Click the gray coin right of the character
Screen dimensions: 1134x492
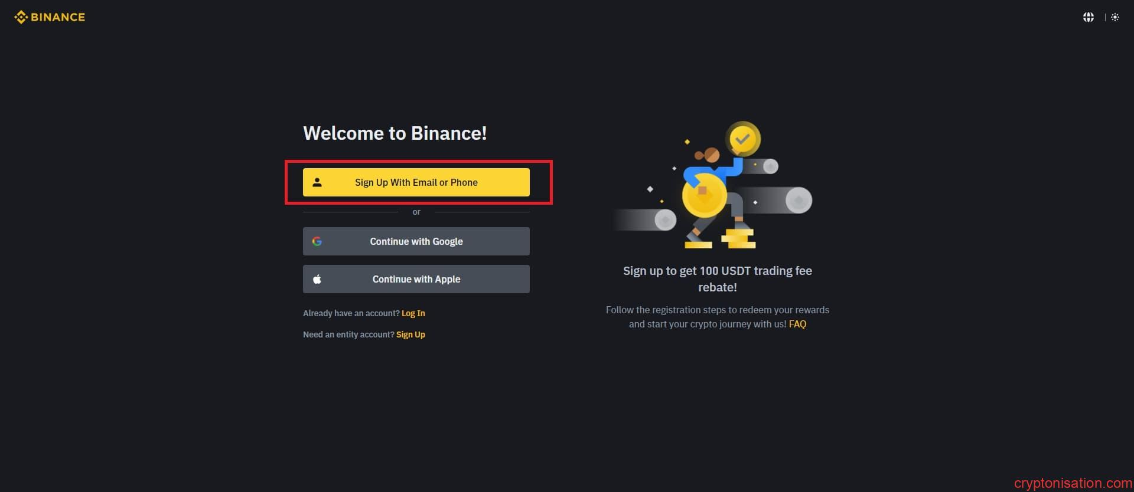[799, 201]
